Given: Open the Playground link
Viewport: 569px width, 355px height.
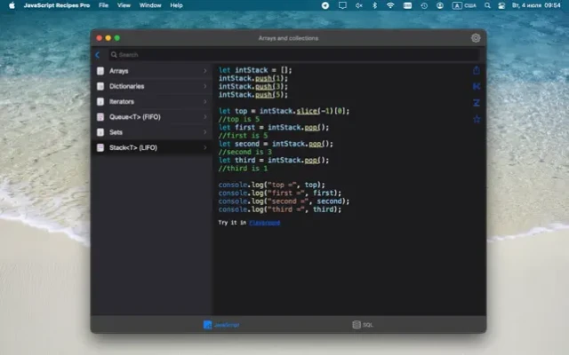Looking at the screenshot, I should 265,223.
